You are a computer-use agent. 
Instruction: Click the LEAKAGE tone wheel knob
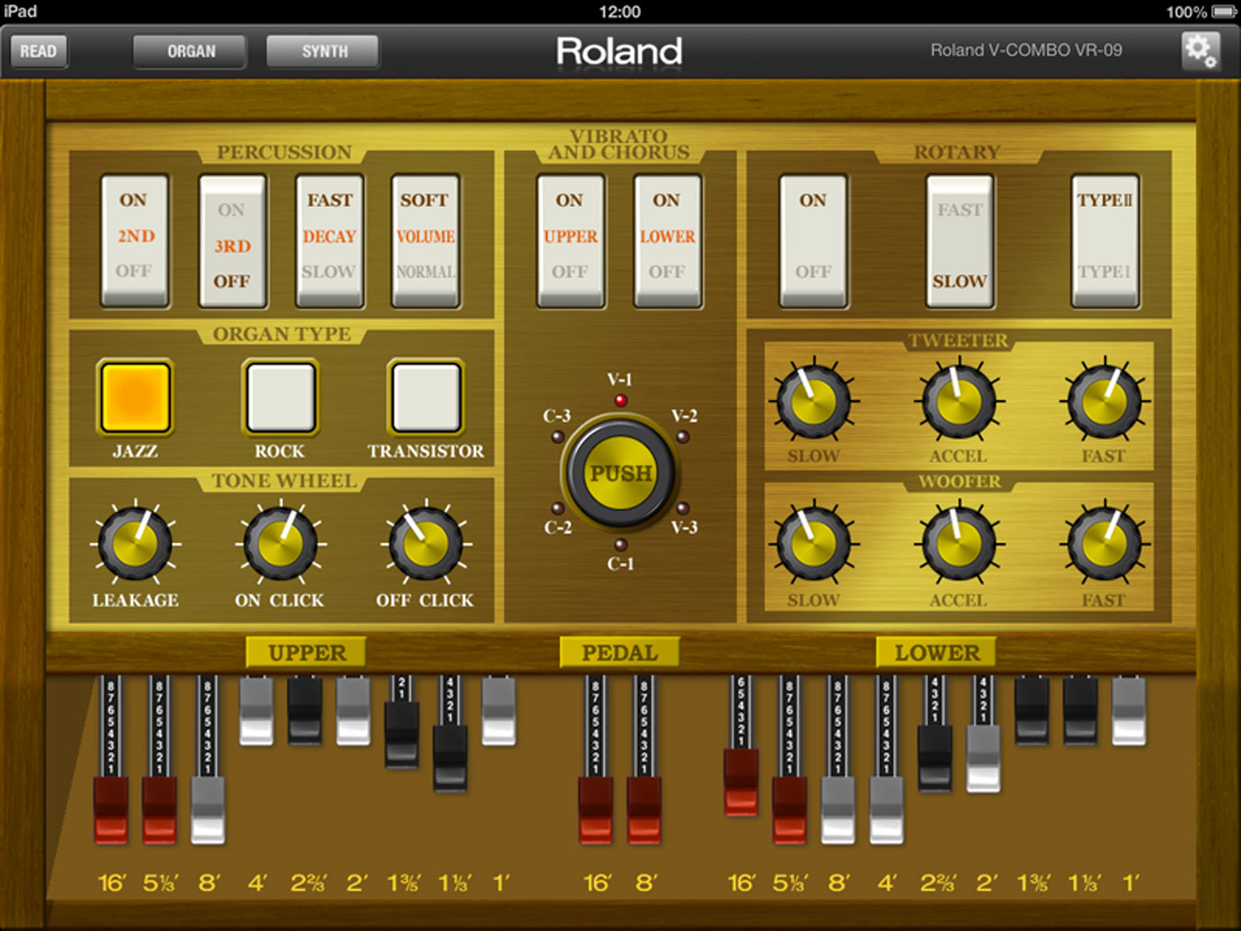[135, 543]
